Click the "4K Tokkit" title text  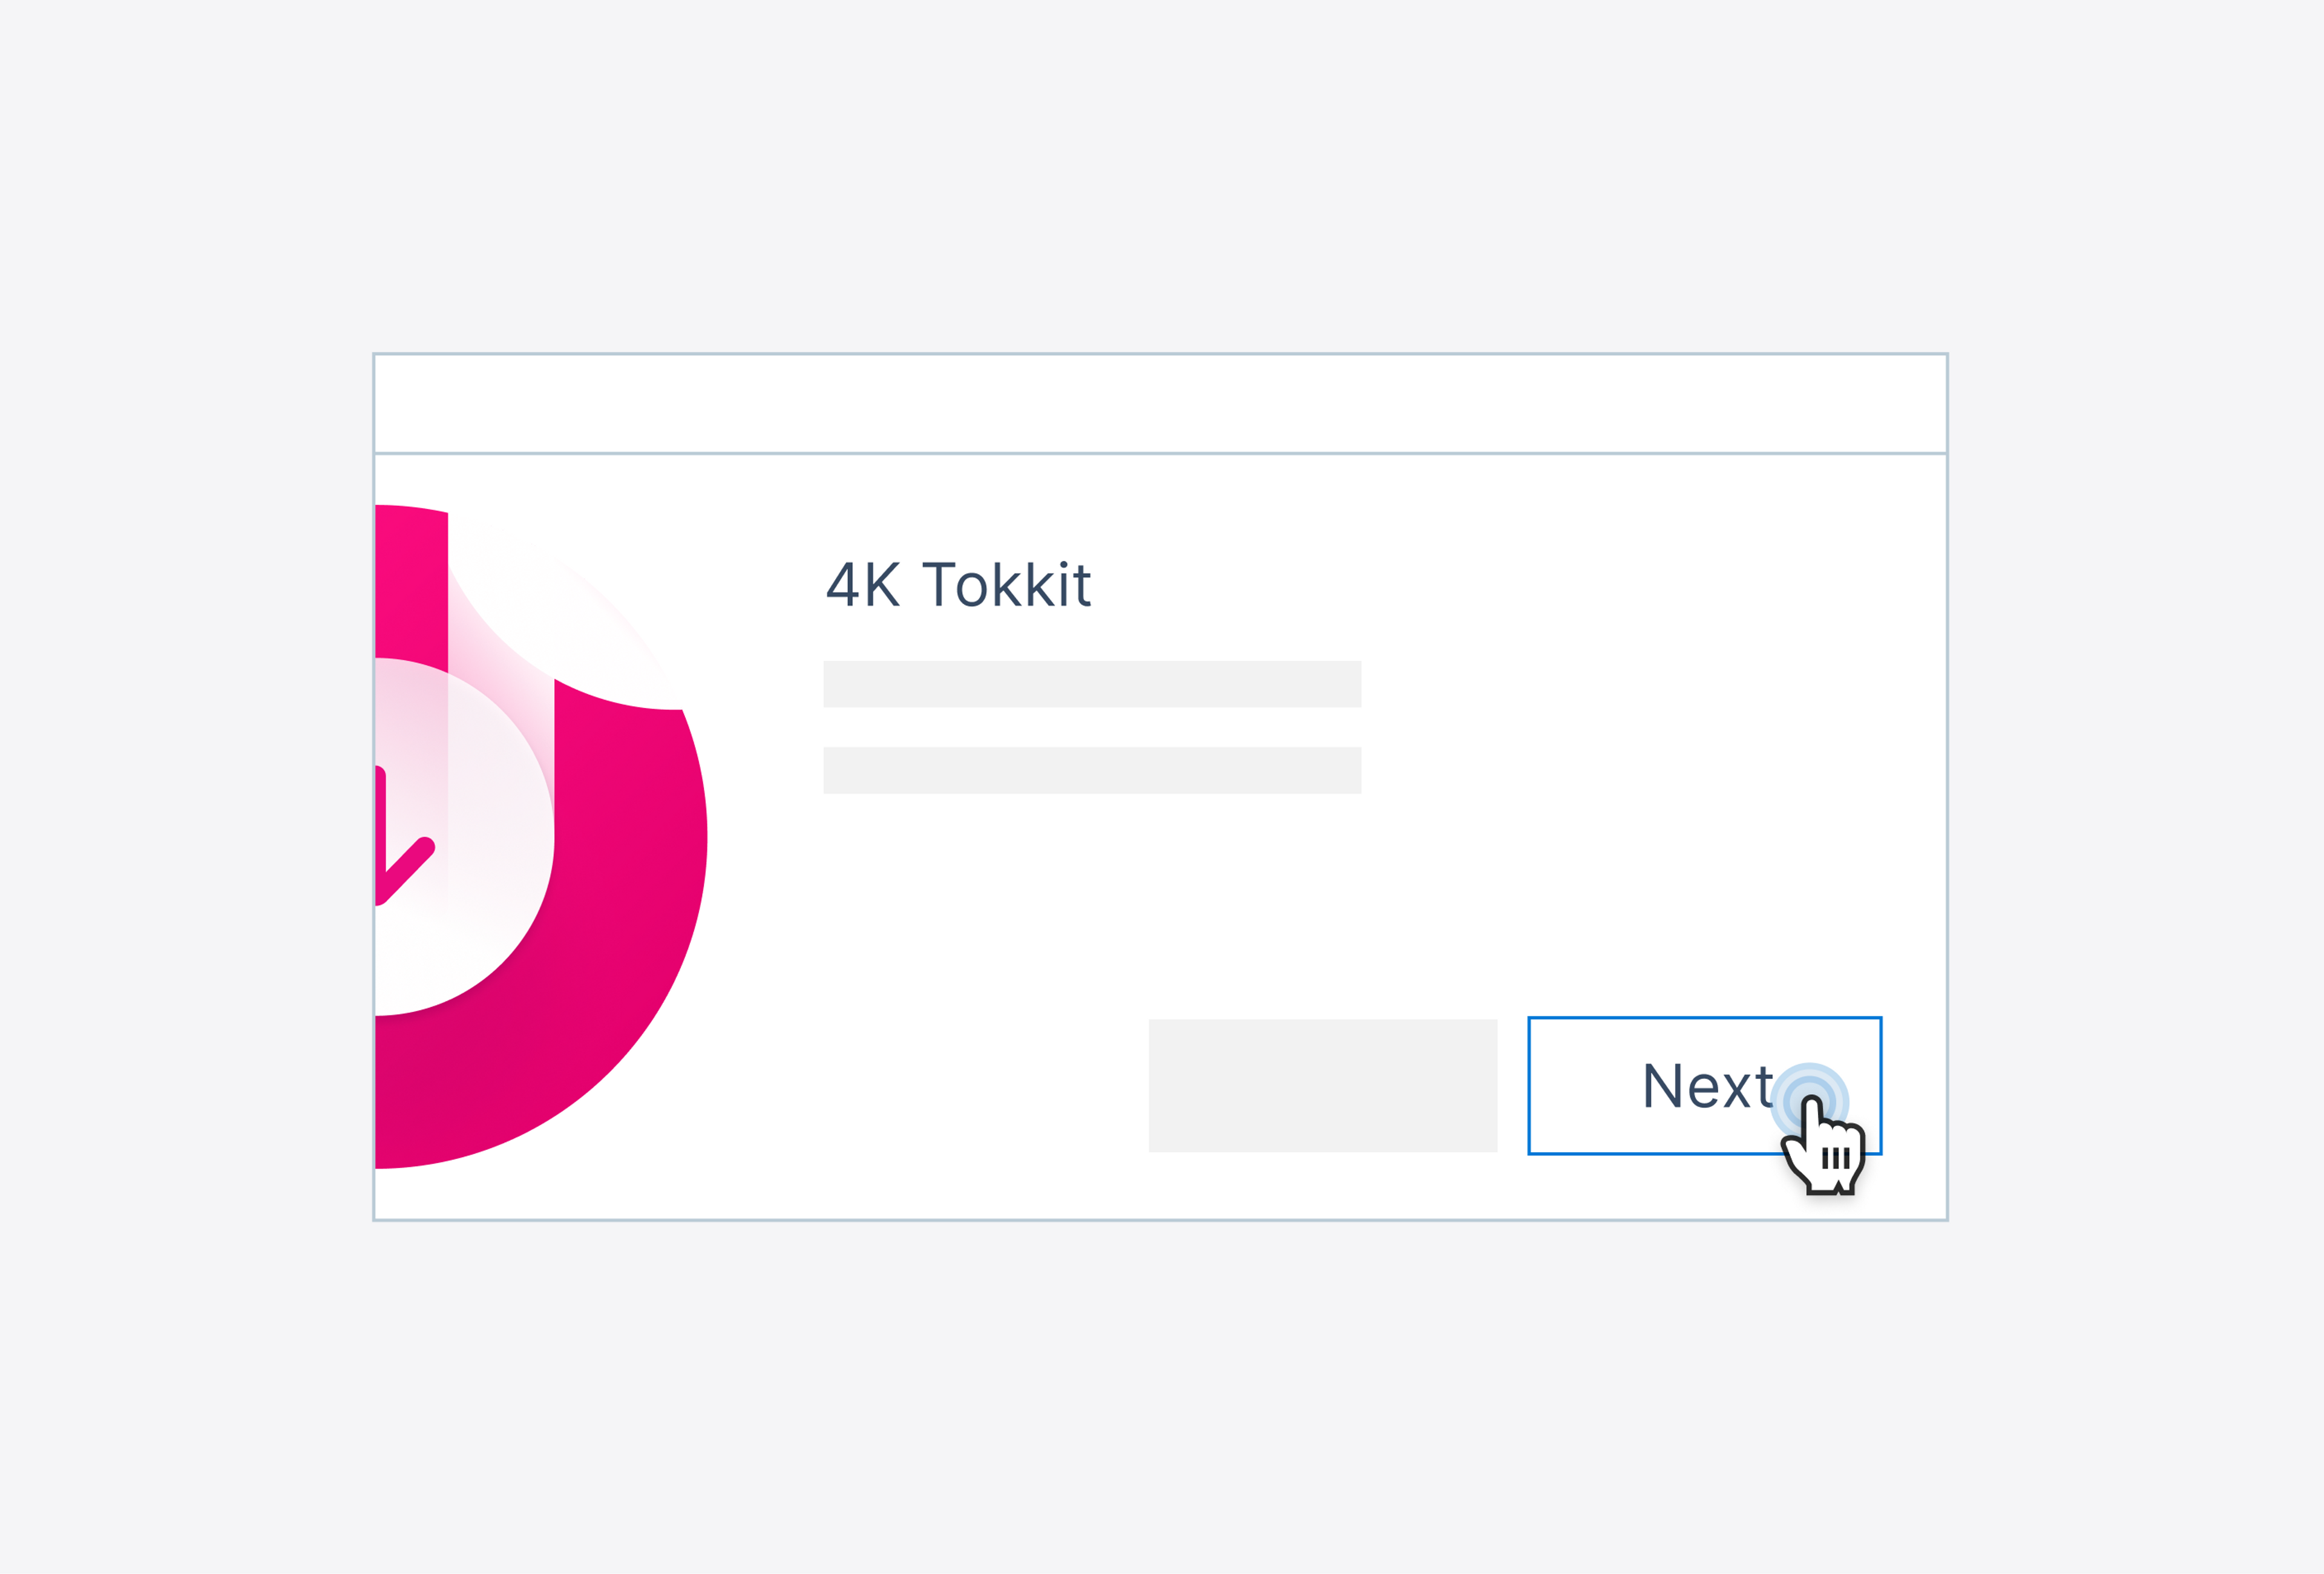(x=957, y=585)
